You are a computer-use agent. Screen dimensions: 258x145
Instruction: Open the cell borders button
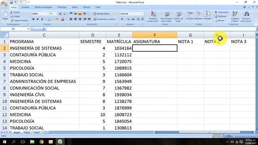(49, 19)
